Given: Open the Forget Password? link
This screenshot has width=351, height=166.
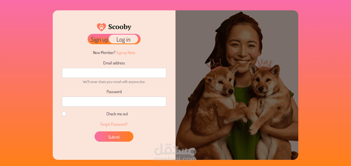Looking at the screenshot, I should click(x=114, y=124).
